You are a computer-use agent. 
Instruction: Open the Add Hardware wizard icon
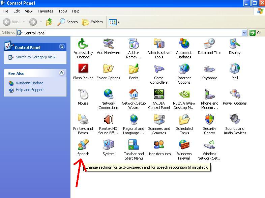pos(108,44)
